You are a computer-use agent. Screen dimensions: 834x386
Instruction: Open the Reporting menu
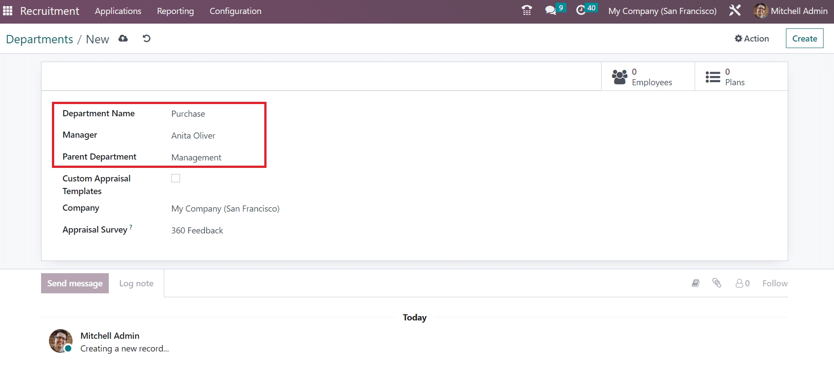[x=175, y=11]
